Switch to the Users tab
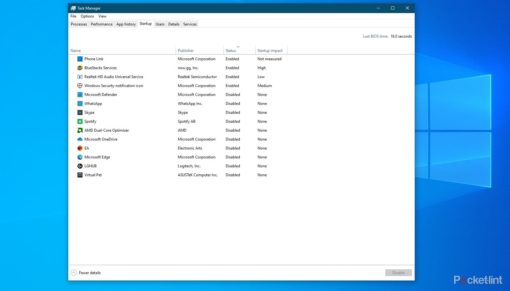This screenshot has width=510, height=291. (x=160, y=24)
